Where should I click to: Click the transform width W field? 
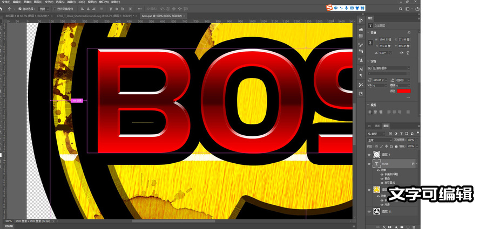click(x=385, y=40)
